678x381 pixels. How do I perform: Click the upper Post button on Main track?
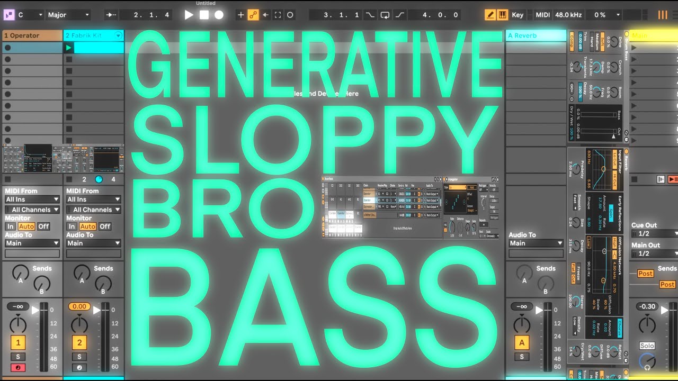[x=645, y=274]
